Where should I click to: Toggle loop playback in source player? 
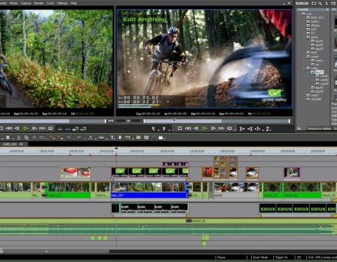(51, 128)
